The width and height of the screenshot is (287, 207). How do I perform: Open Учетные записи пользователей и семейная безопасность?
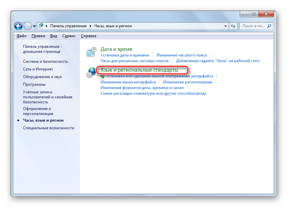tap(48, 97)
